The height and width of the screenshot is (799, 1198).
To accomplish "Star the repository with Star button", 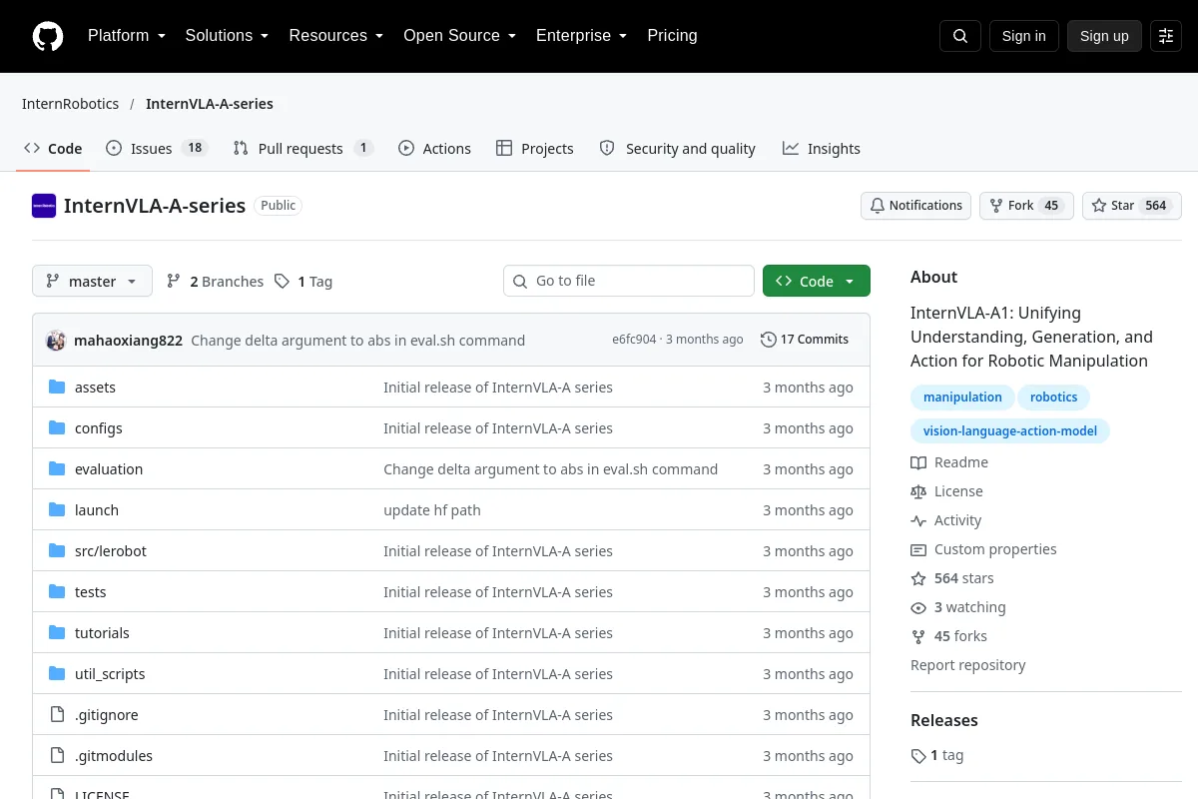I will 1131,206.
